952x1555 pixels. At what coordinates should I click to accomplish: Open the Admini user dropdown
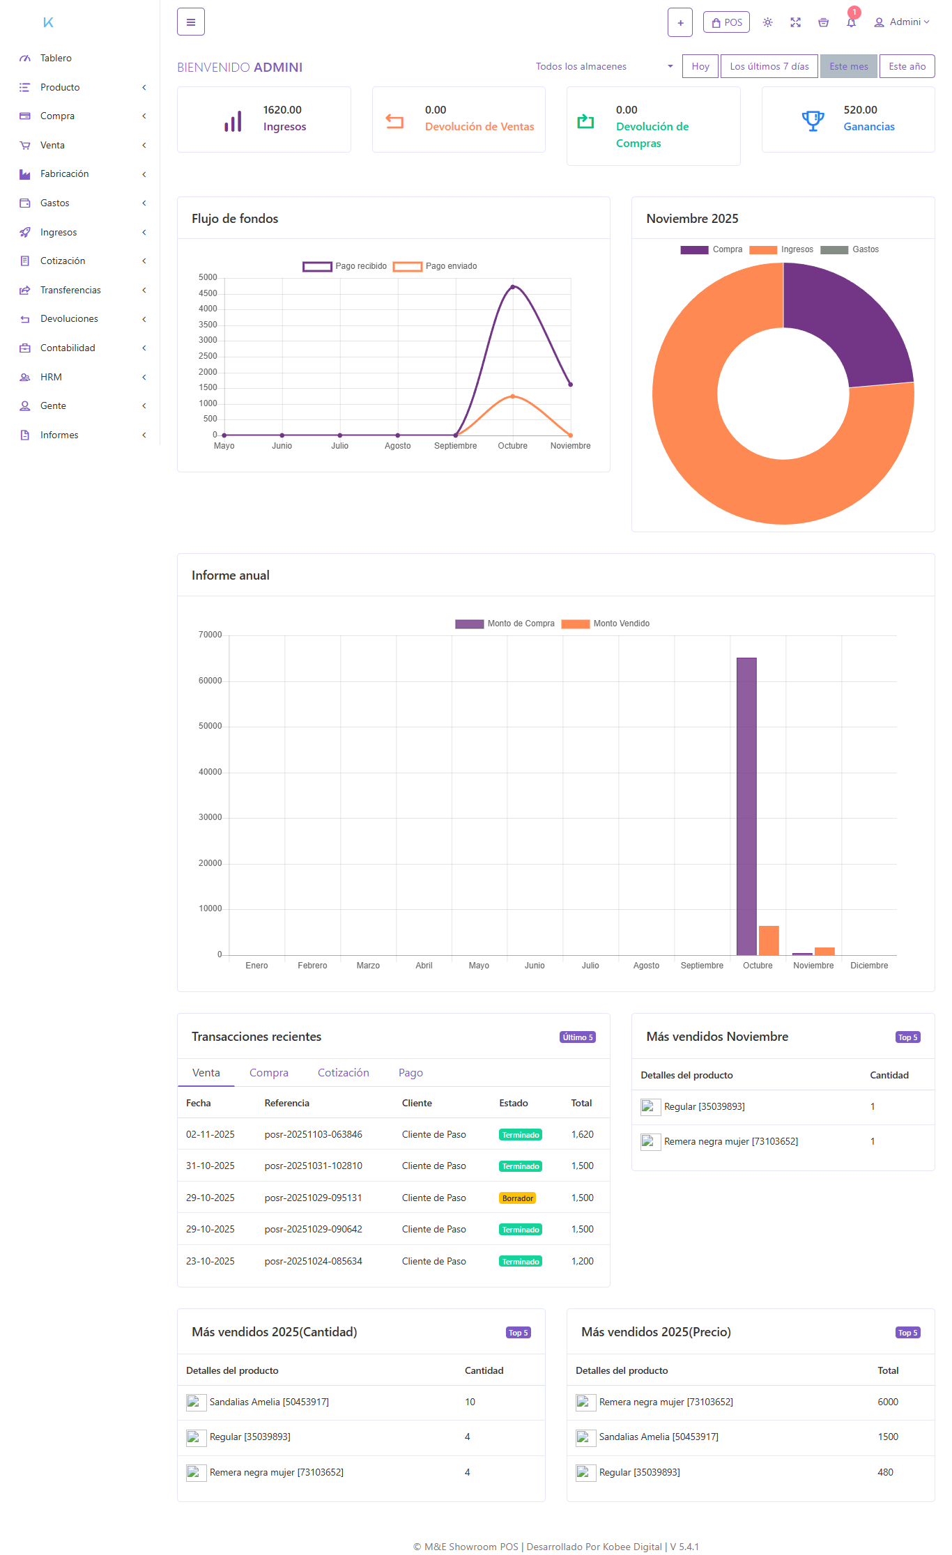[902, 22]
